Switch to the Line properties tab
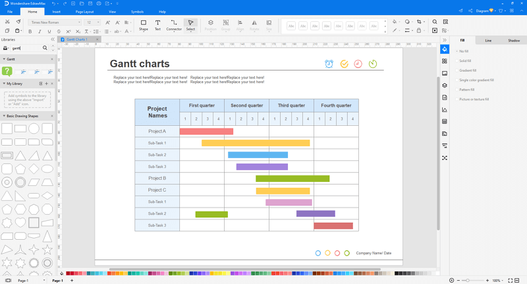 (488, 40)
